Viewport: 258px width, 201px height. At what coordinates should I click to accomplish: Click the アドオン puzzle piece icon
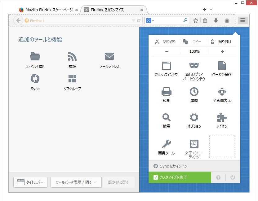[x=222, y=117]
